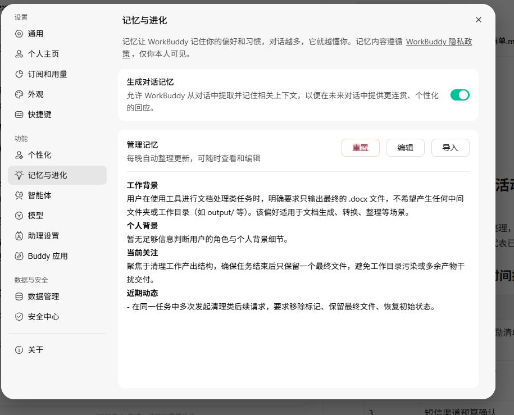Click 短信渠道预算确认 text in background window
This screenshot has height=415, width=514.
460,412
